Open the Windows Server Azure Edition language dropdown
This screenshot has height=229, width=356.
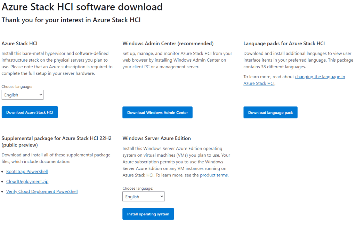tap(143, 196)
